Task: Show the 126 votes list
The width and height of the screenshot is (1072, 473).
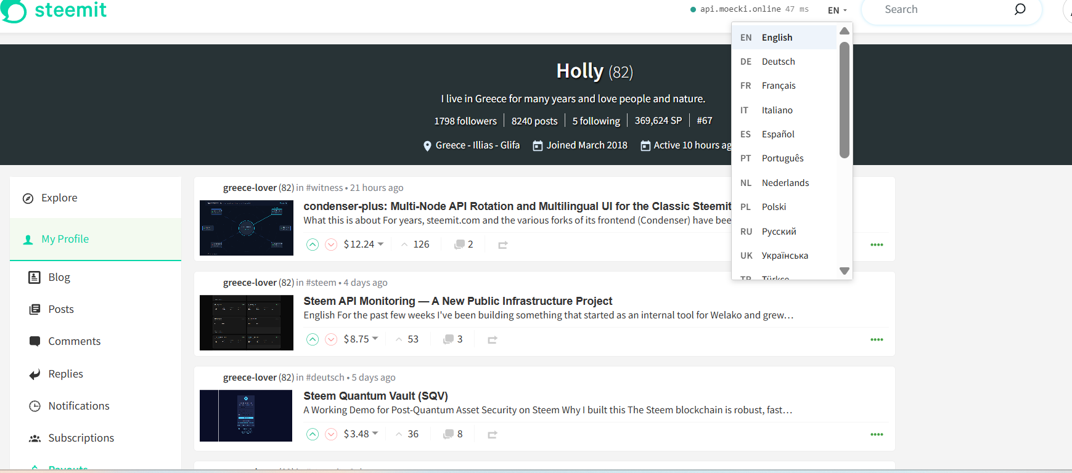Action: click(x=415, y=245)
